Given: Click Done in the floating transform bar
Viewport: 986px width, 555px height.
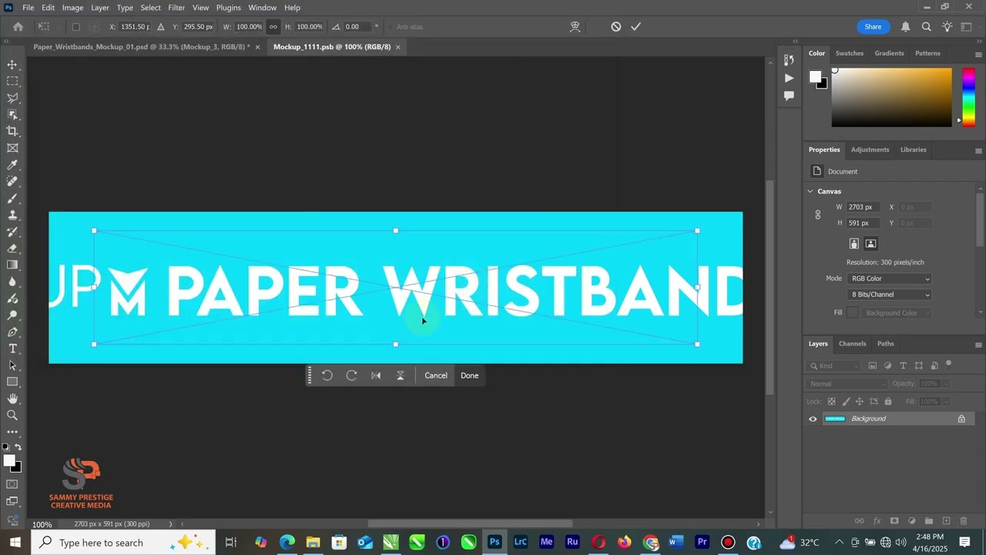Looking at the screenshot, I should click(470, 375).
